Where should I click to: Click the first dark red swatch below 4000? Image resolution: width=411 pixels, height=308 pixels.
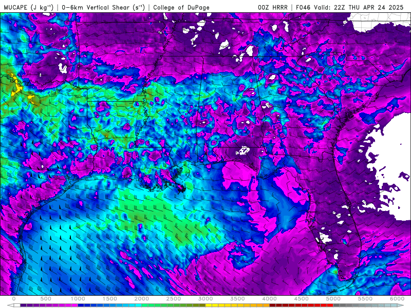pyautogui.click(x=273, y=305)
